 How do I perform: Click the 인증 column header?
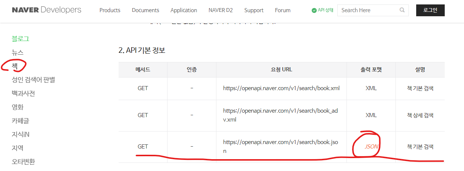(x=192, y=69)
